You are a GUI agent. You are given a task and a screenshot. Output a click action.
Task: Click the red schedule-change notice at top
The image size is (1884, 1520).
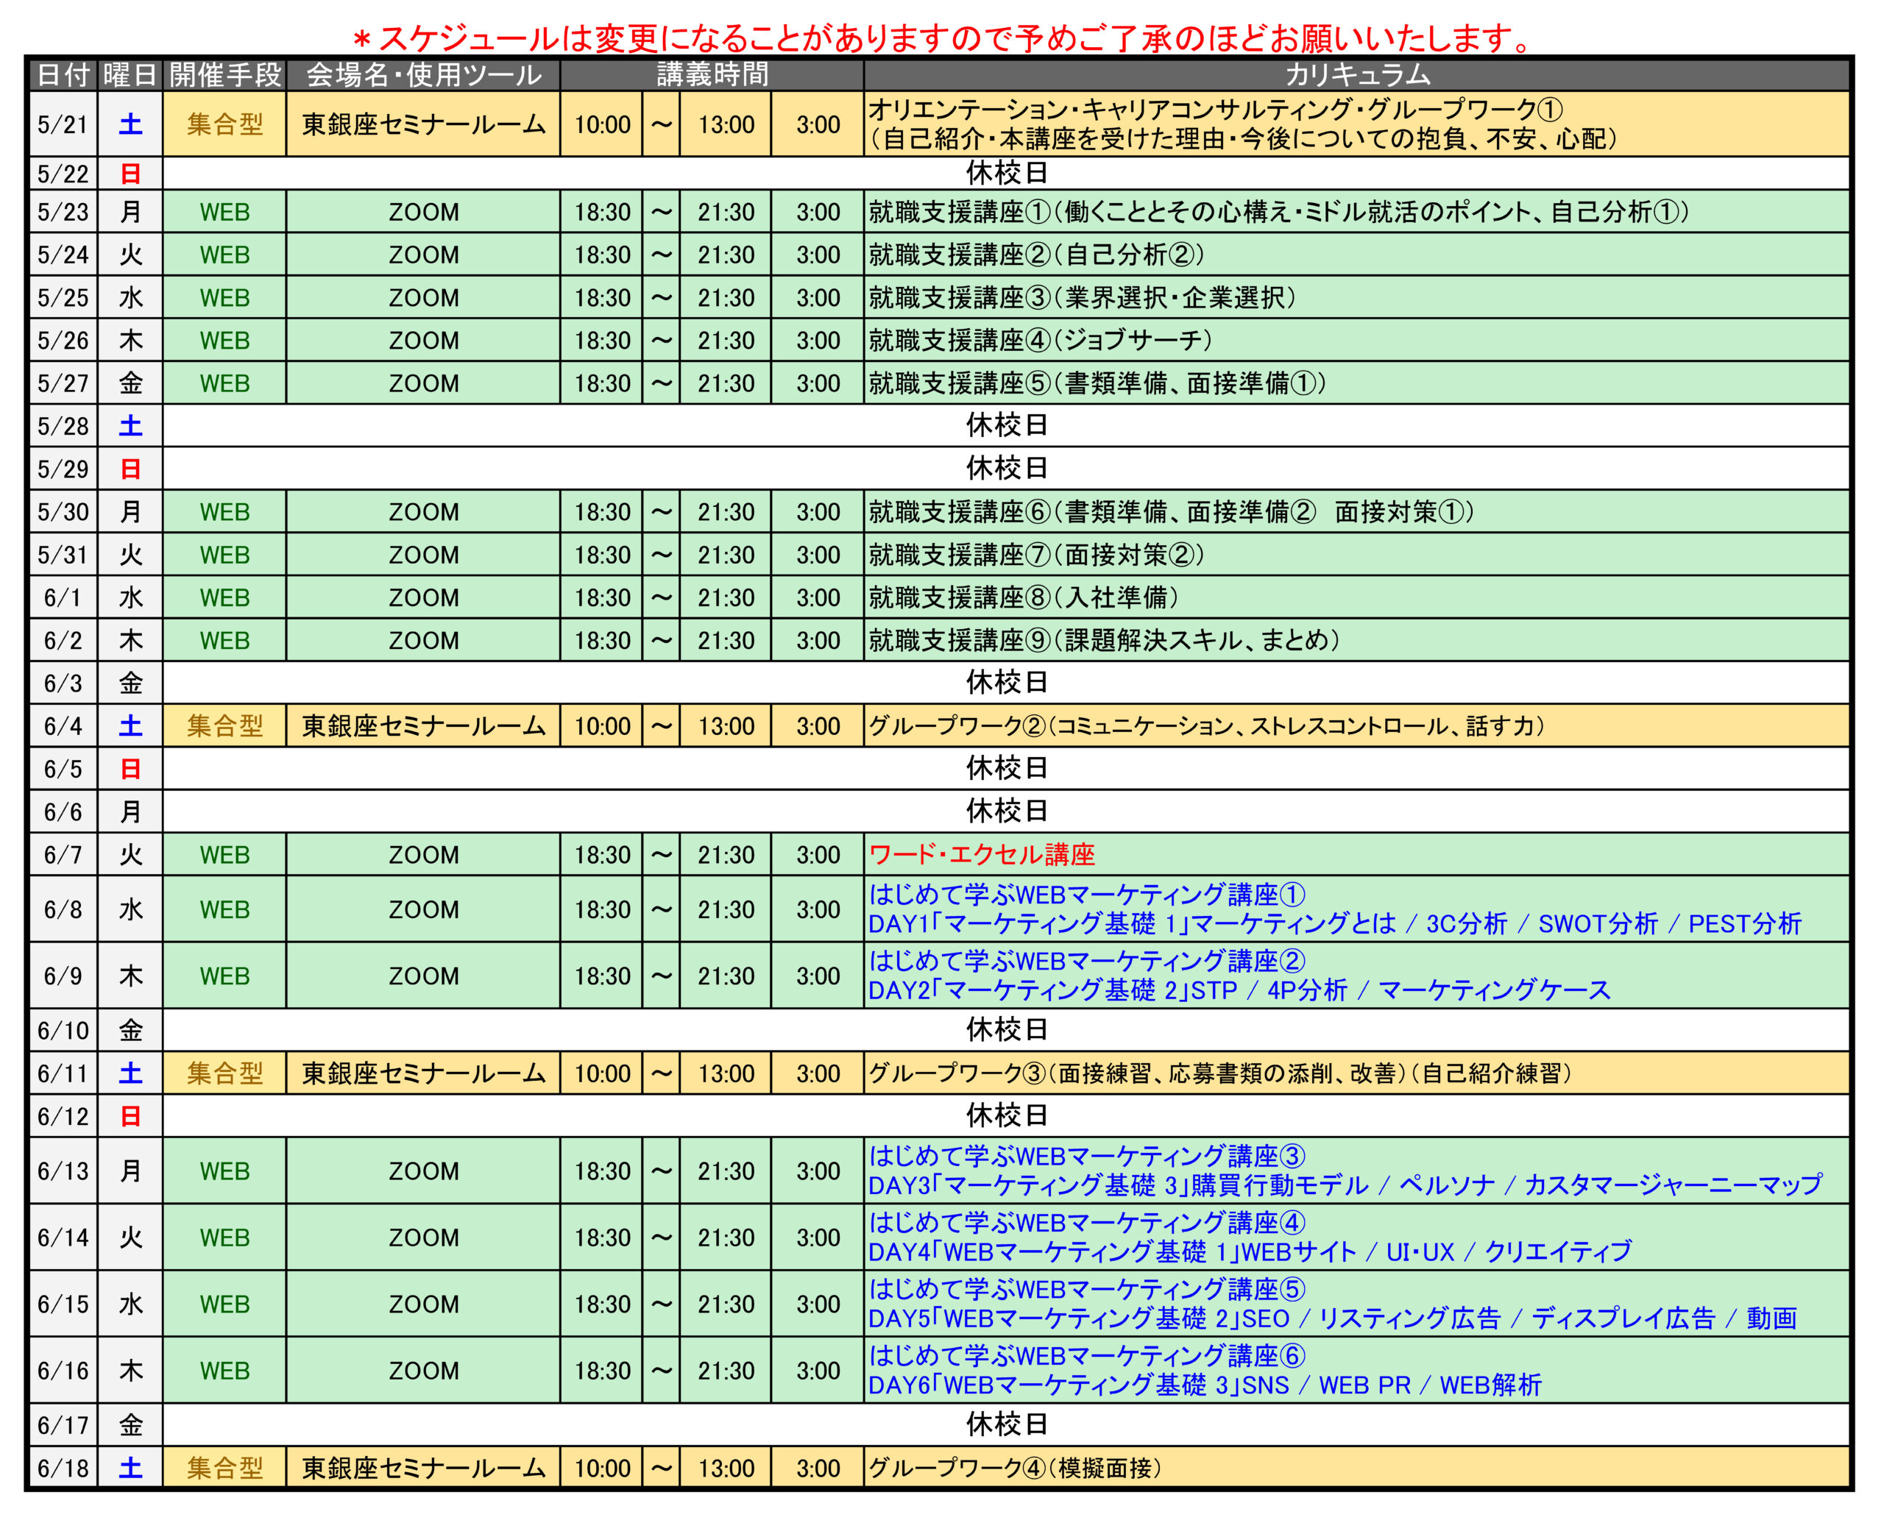(x=941, y=38)
